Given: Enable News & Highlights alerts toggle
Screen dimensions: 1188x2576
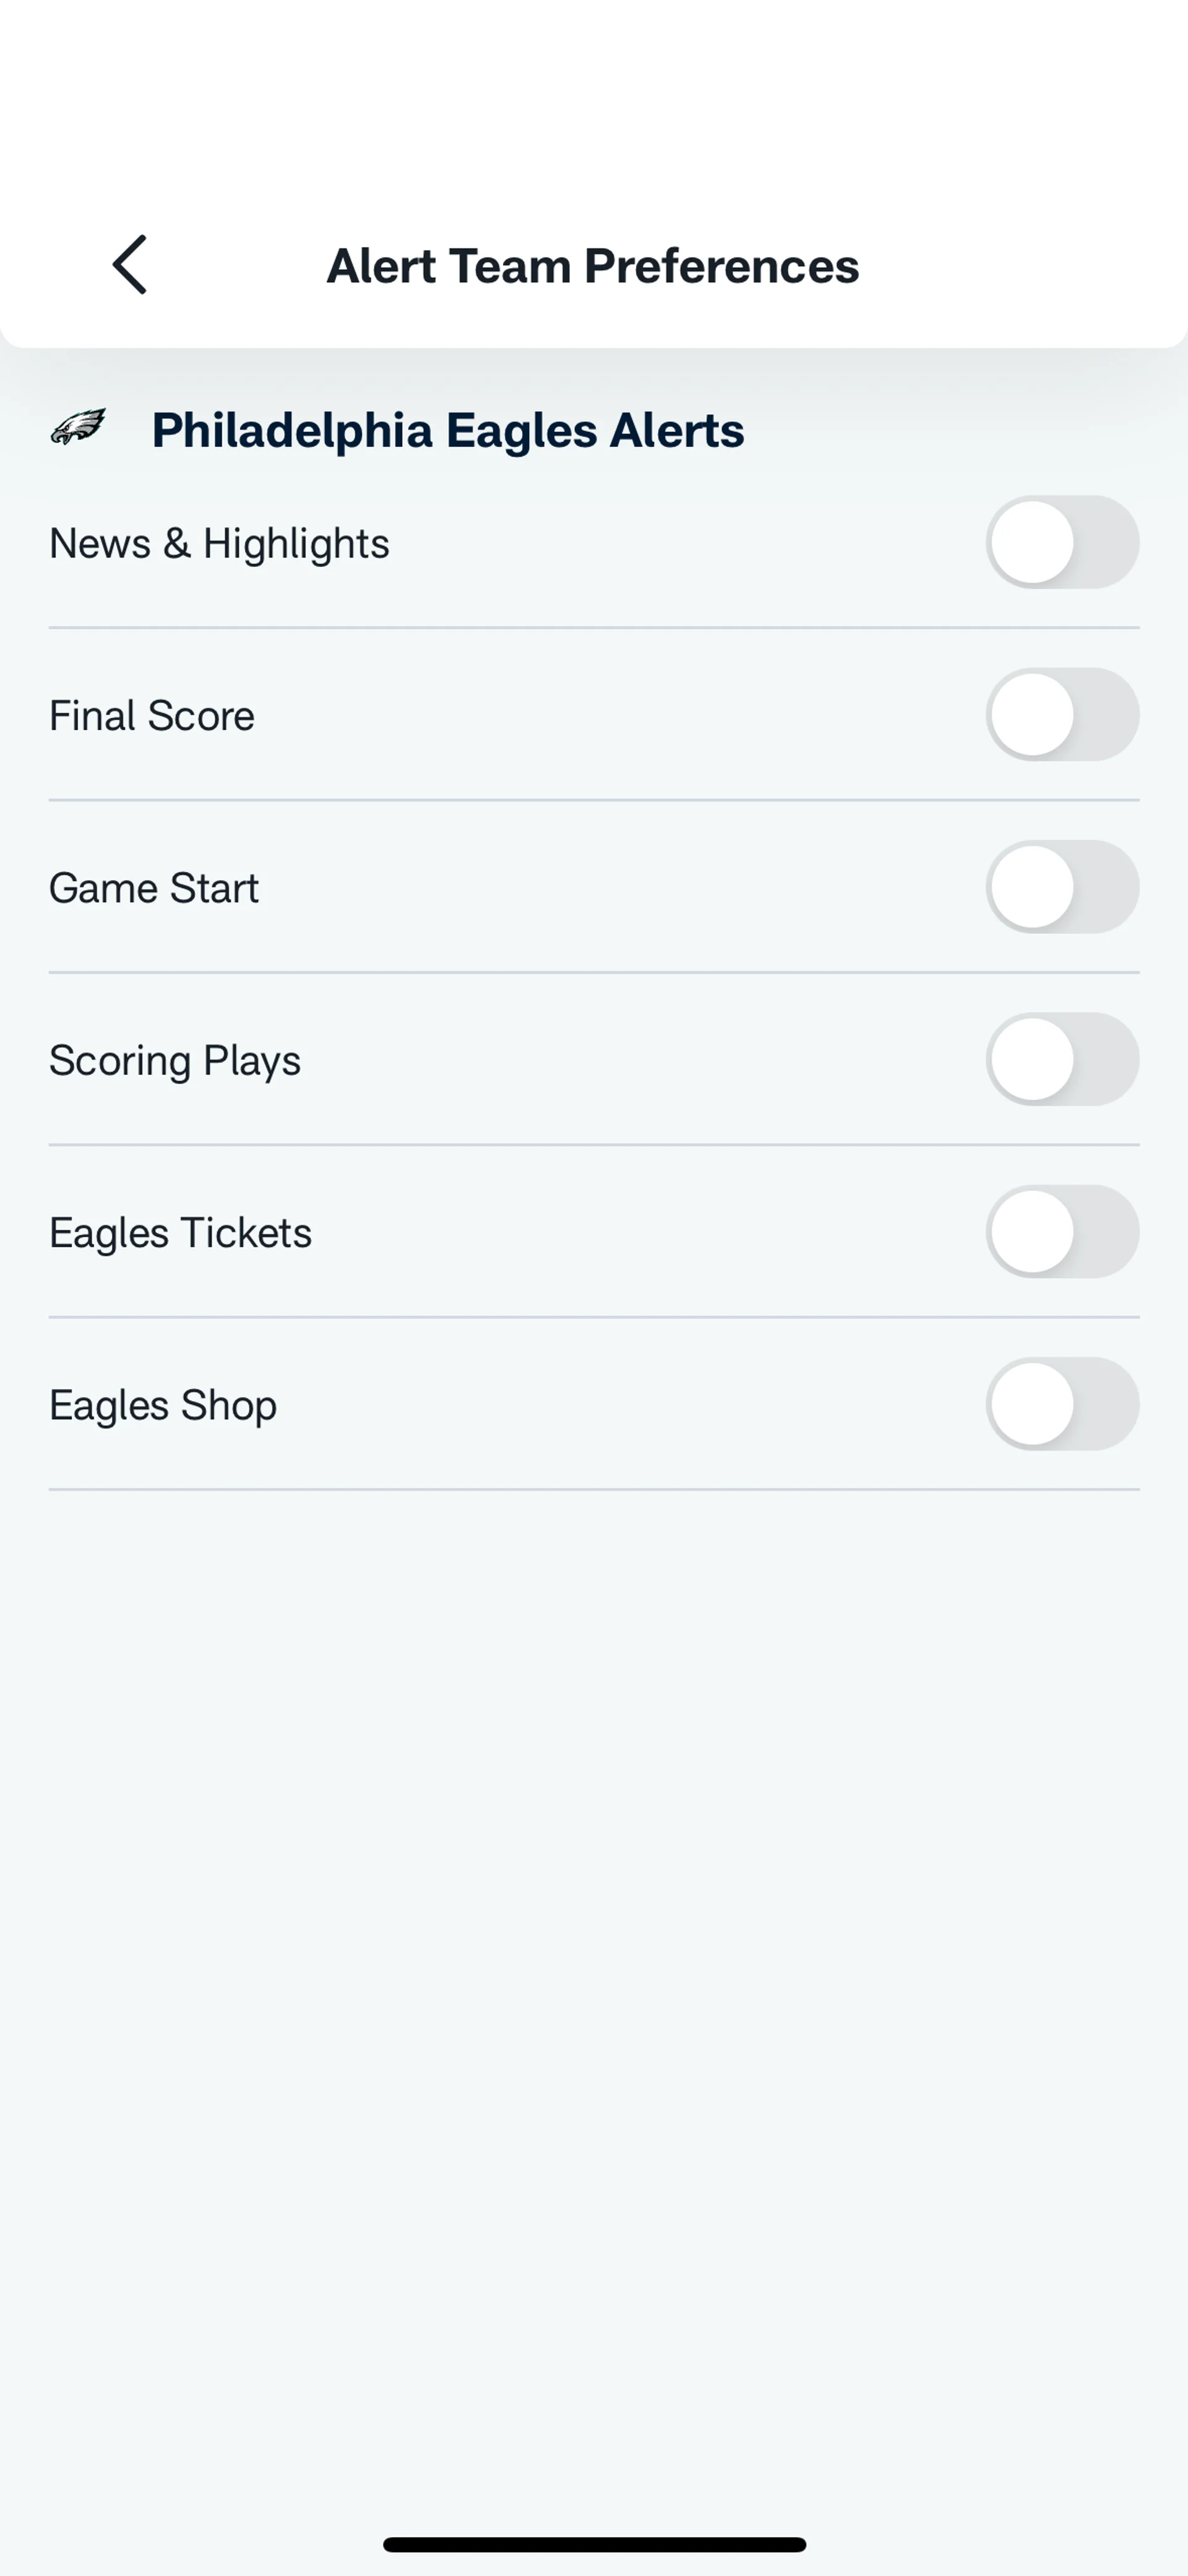Looking at the screenshot, I should 1062,543.
